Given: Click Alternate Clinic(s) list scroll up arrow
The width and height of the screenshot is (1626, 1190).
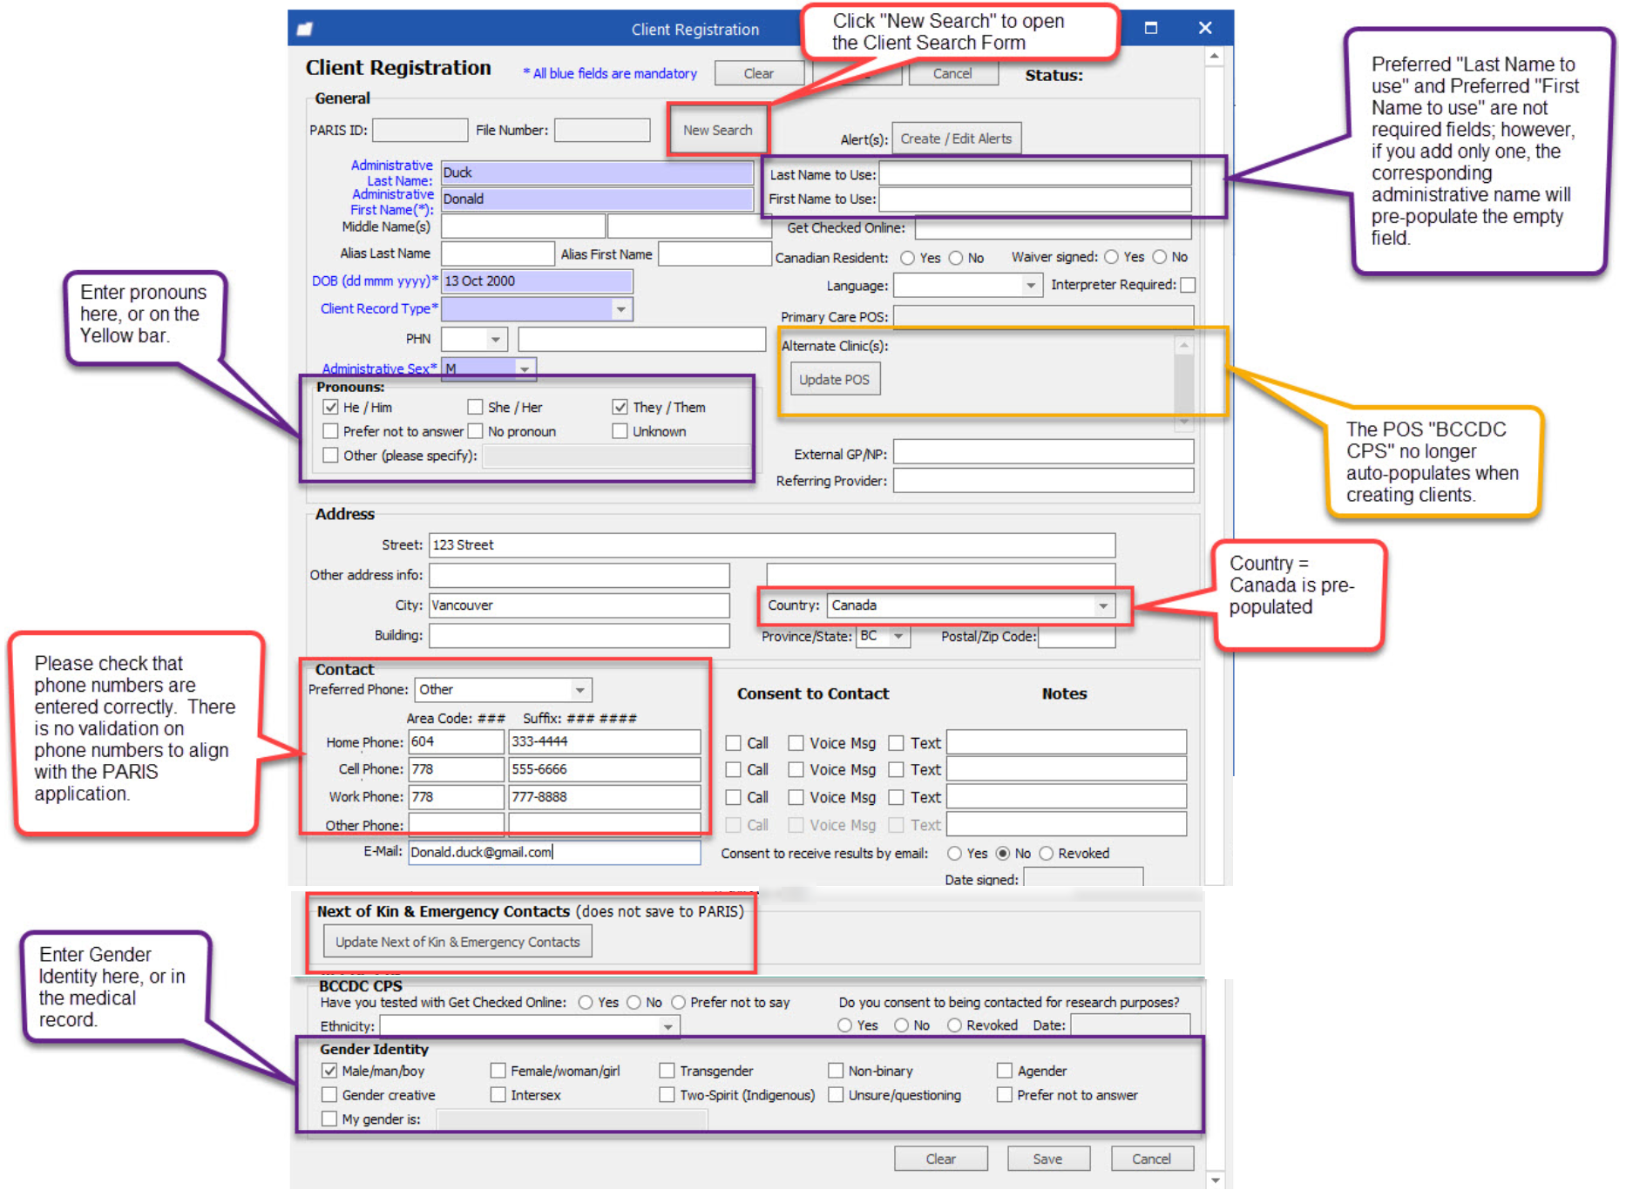Looking at the screenshot, I should (1183, 346).
